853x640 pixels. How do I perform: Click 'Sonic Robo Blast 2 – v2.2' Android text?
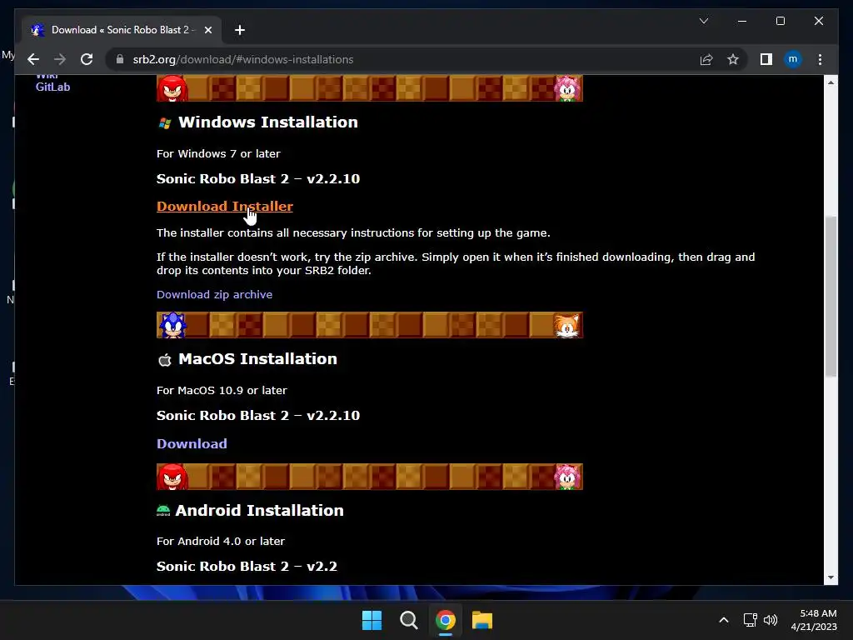tap(247, 566)
